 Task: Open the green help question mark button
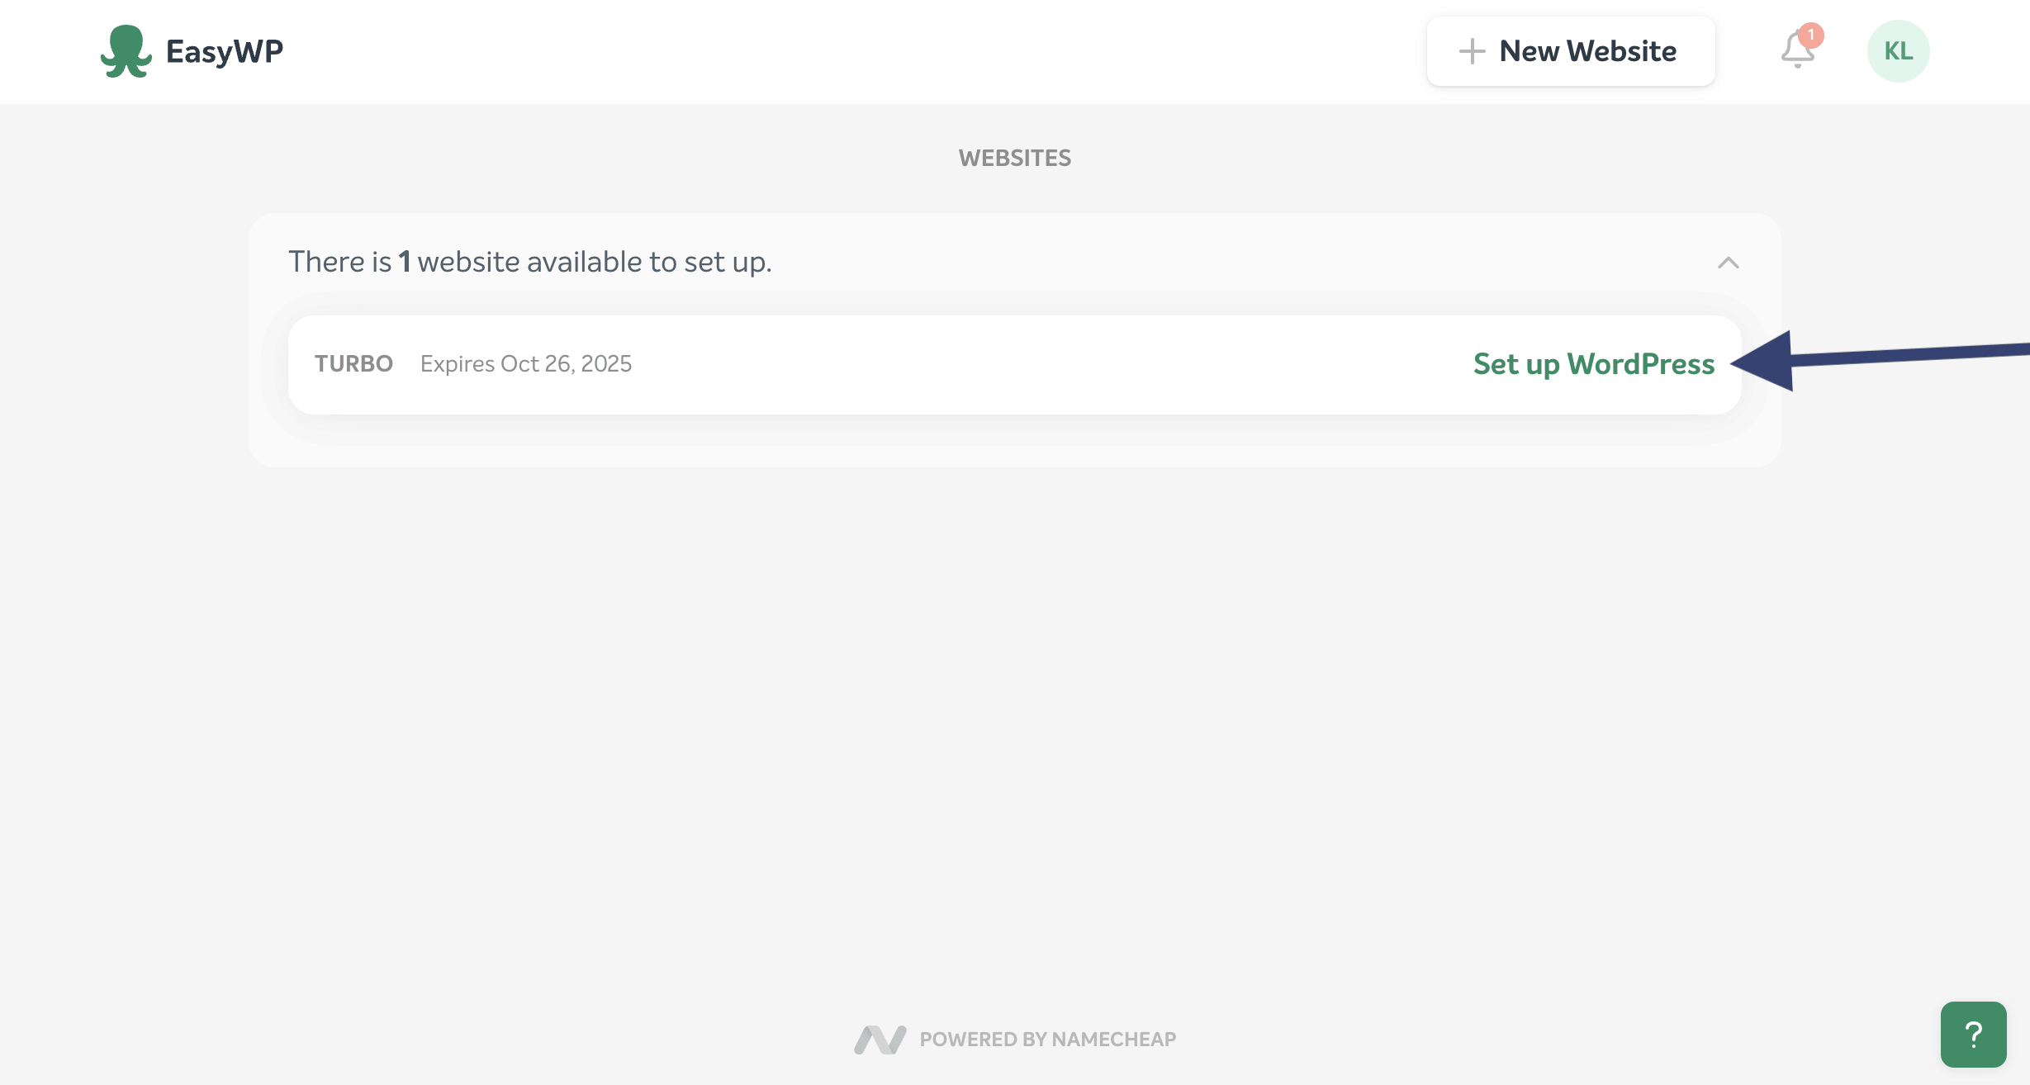coord(1973,1035)
